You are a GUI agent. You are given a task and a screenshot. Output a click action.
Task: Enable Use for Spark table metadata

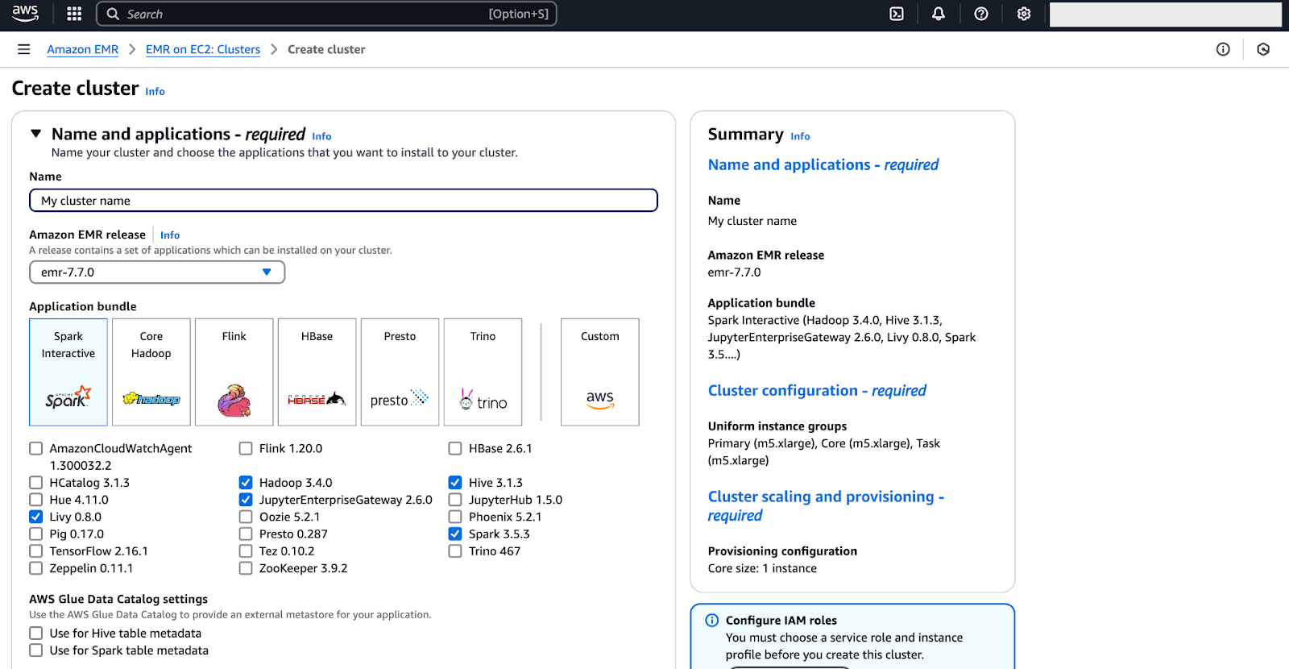[36, 650]
